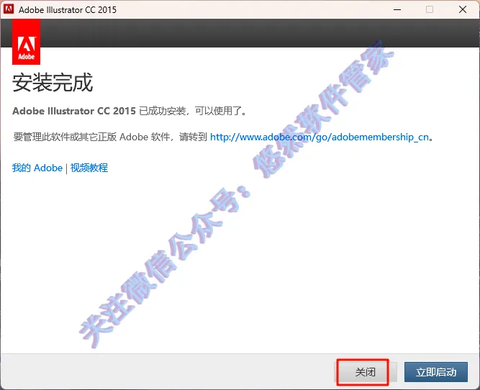Click the 已成功安装 message text

click(130, 111)
